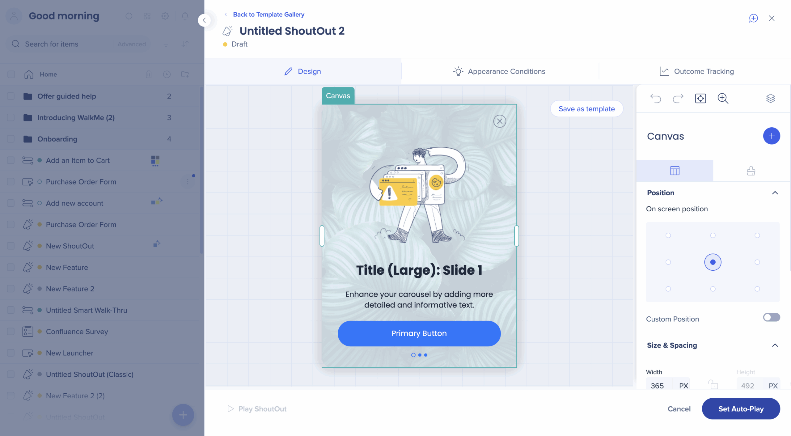
Task: Toggle the Custom Position switch
Action: coord(772,317)
